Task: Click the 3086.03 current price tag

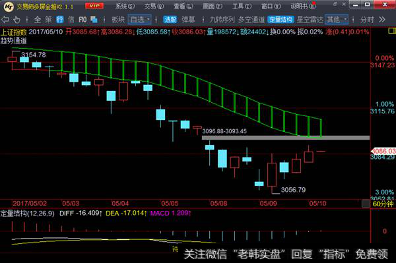Action: click(383, 151)
